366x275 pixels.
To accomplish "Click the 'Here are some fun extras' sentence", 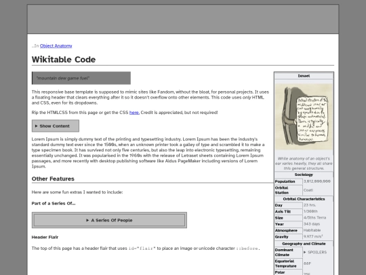I will [x=77, y=192].
